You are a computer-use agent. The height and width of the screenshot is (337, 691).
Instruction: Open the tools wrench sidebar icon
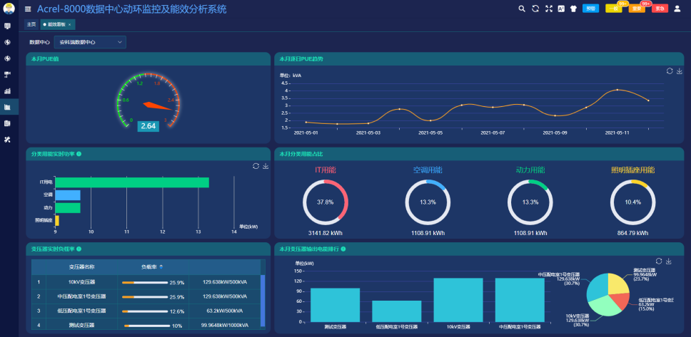click(8, 140)
